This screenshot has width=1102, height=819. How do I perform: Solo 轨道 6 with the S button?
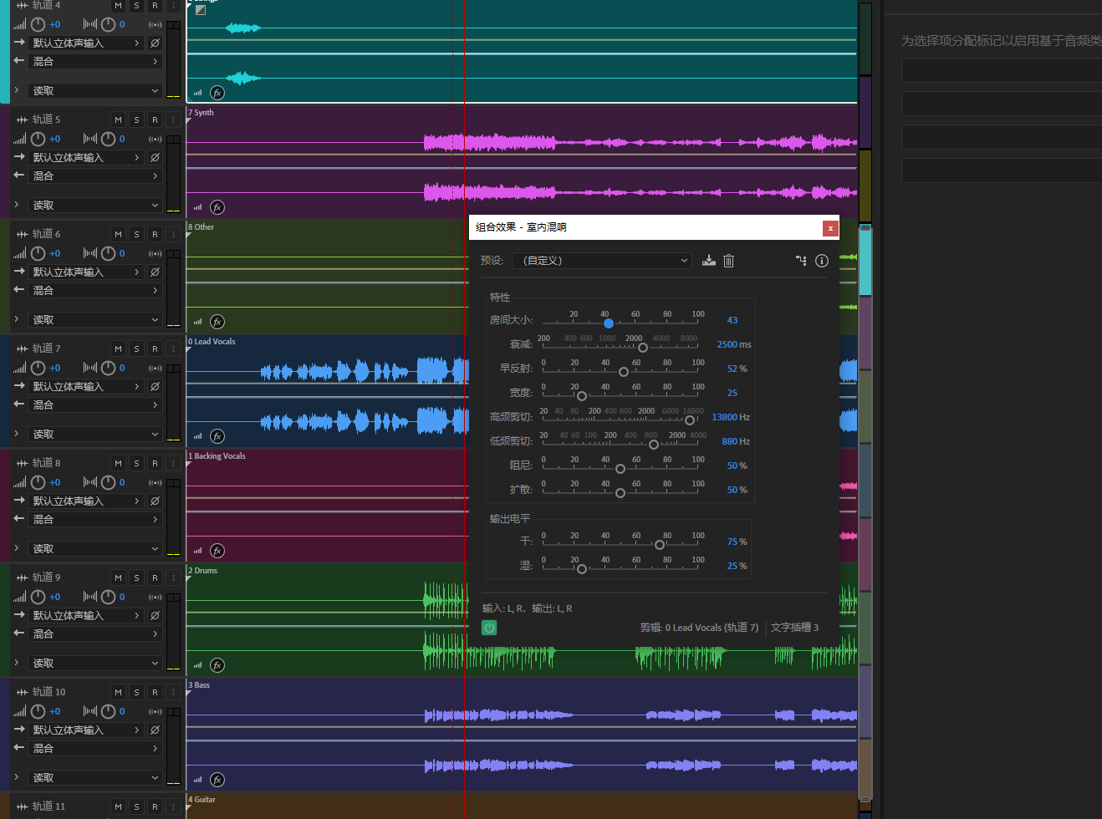136,234
